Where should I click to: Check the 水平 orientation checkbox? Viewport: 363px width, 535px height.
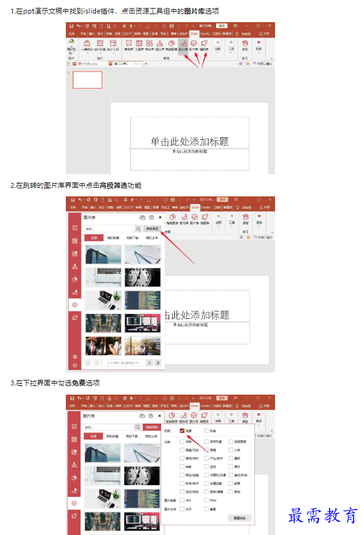[x=182, y=509]
